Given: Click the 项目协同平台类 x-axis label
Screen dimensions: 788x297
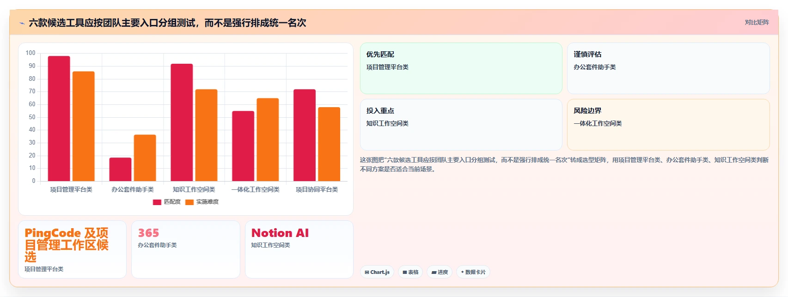Looking at the screenshot, I should tap(317, 189).
